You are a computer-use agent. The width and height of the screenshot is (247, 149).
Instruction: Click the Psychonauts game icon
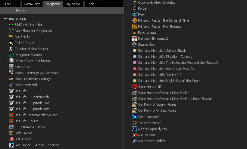point(135,33)
